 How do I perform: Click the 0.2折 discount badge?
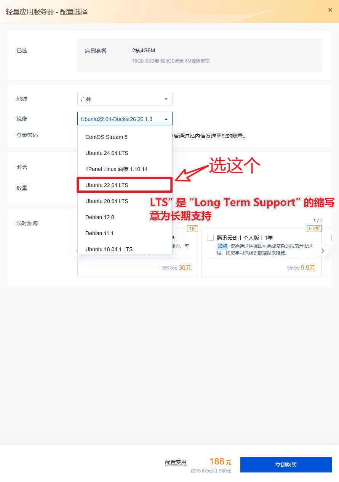click(x=314, y=229)
